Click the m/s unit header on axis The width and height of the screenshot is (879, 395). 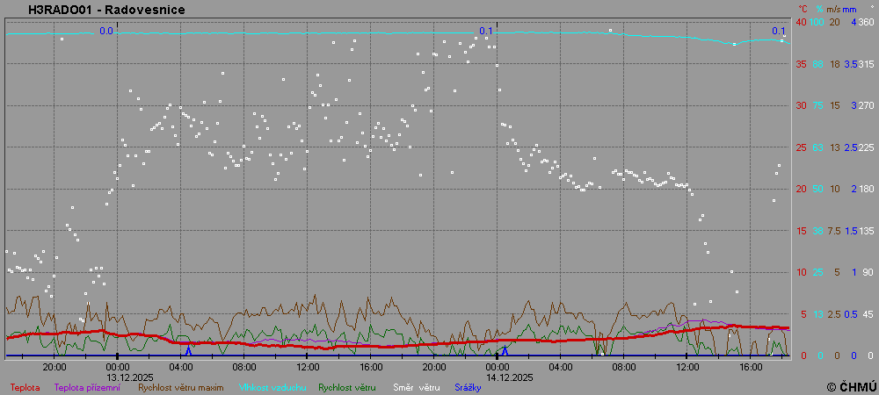834,8
